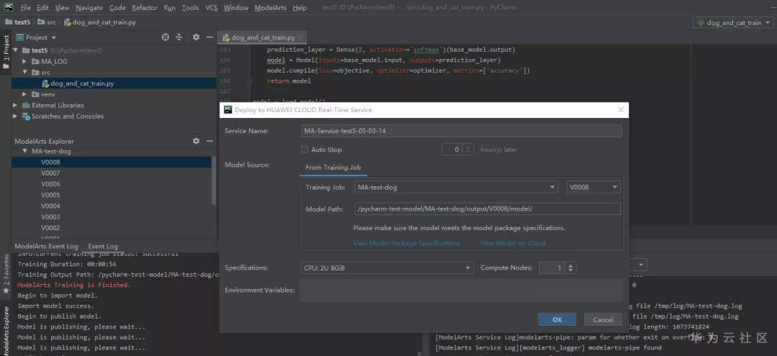
Task: Hide the ModelArts Explorer panel
Action: coord(209,141)
